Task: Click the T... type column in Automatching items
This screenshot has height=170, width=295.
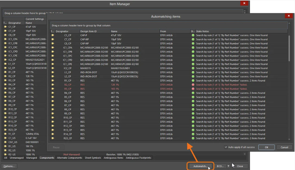Action: [52, 31]
